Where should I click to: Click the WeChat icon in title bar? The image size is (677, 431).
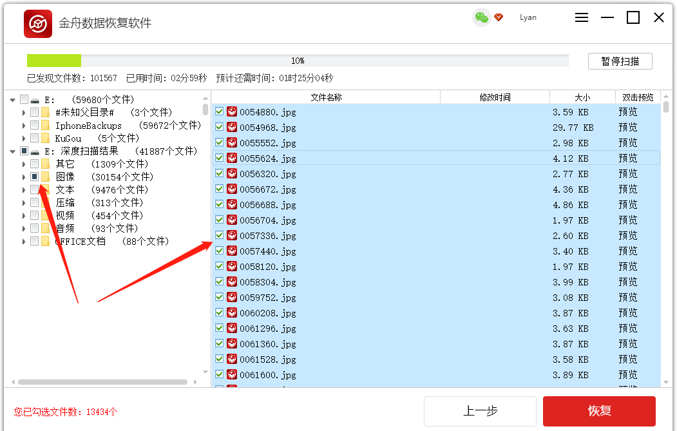(481, 17)
